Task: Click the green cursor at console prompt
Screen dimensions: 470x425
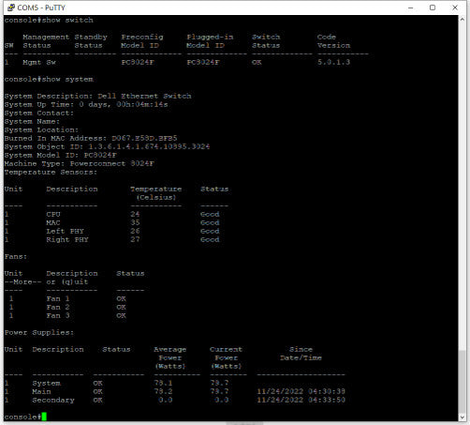Action: click(x=44, y=417)
